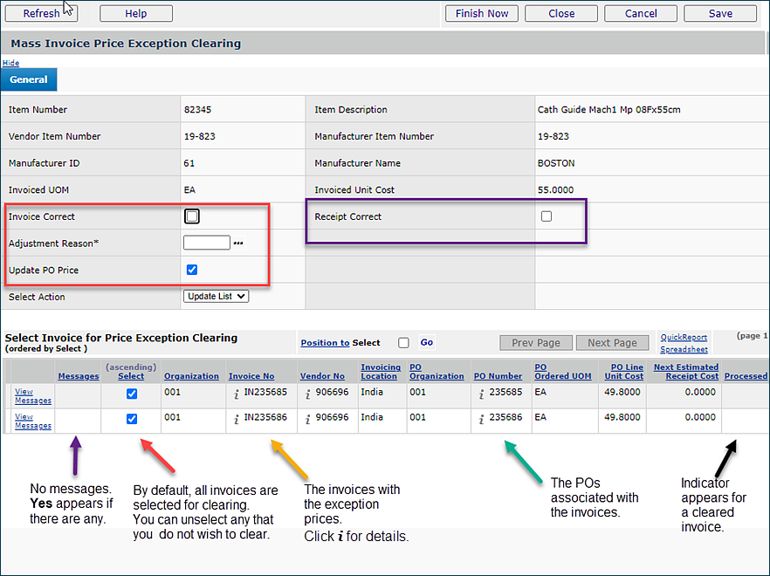
Task: Click the Go button beside Position to Select
Action: [426, 343]
